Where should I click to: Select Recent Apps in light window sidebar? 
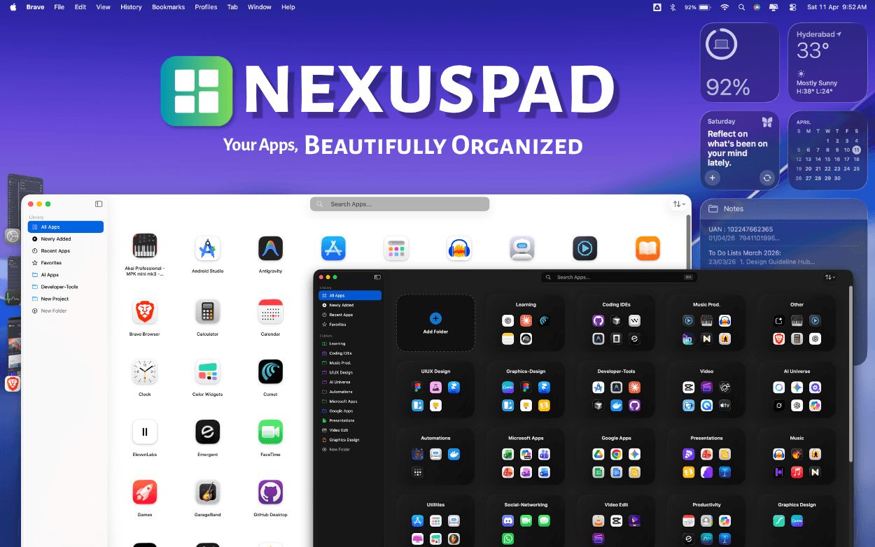66,250
